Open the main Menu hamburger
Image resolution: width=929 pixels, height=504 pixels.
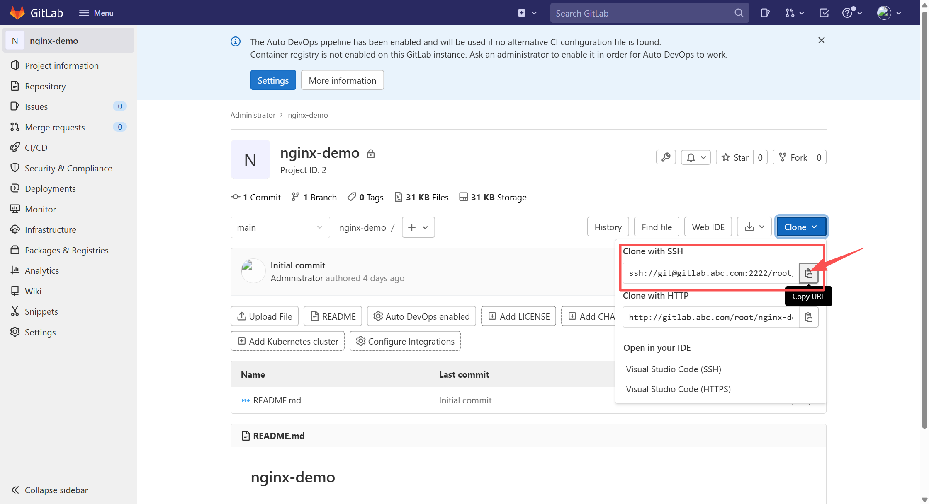96,13
